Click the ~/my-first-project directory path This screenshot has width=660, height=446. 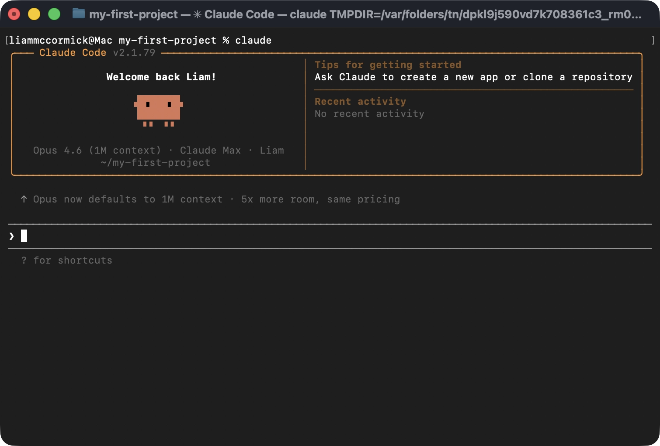(x=155, y=163)
